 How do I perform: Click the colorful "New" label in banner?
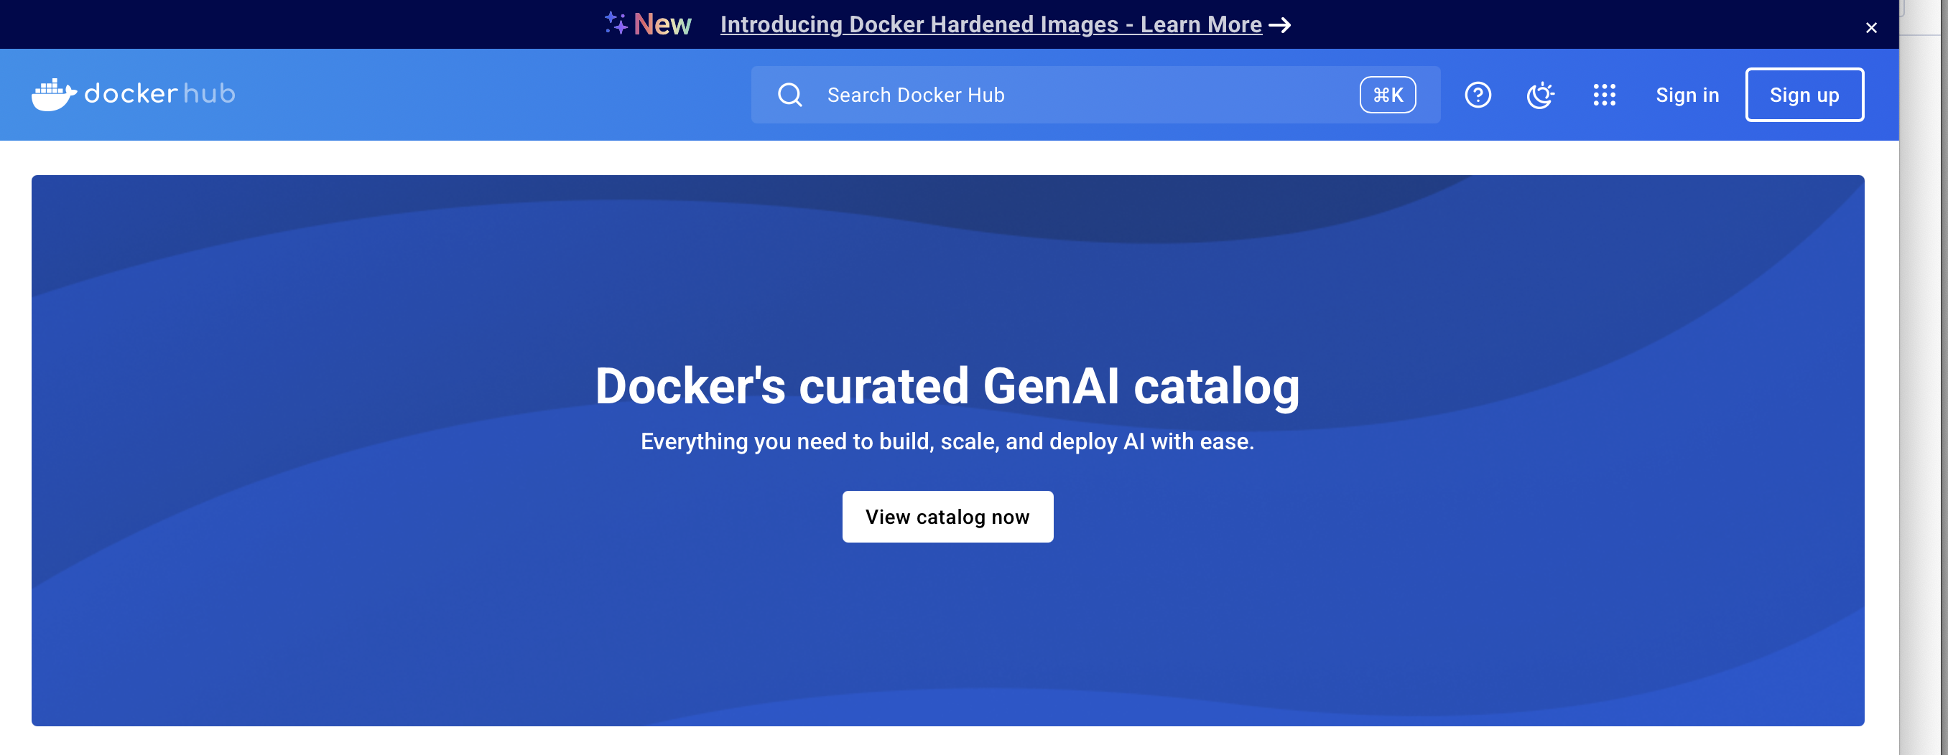coord(662,25)
